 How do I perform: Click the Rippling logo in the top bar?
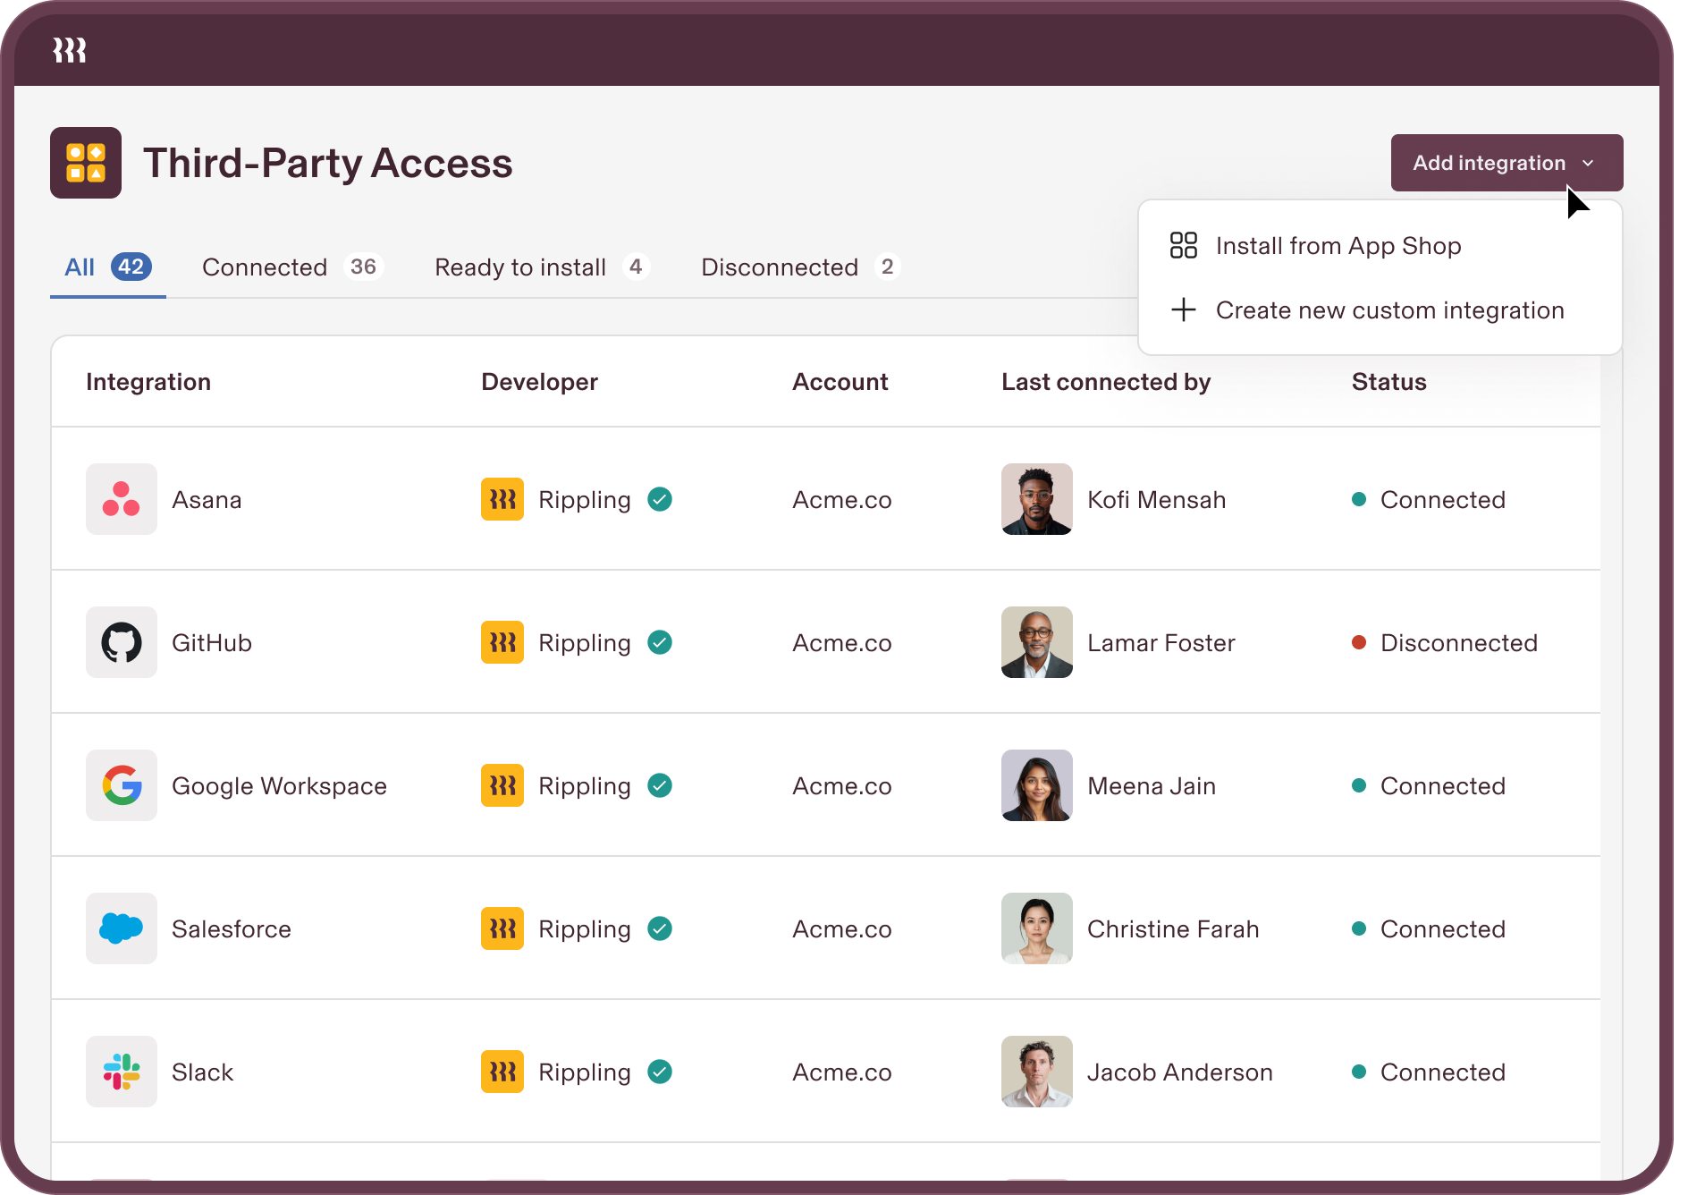[69, 50]
